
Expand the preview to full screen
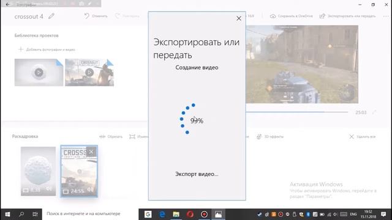[x=374, y=112]
